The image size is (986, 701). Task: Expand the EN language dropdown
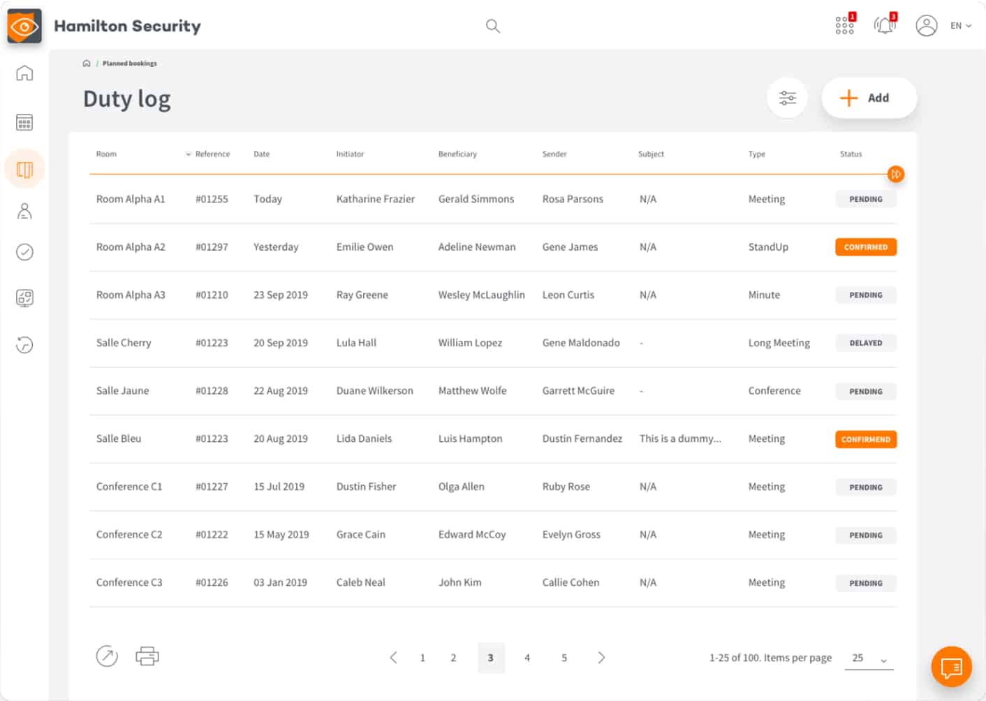961,26
